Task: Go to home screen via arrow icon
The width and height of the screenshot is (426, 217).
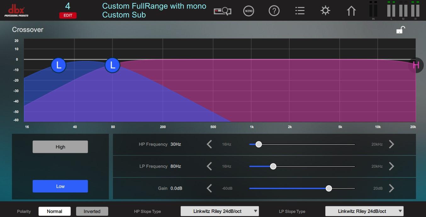Action: (351, 11)
